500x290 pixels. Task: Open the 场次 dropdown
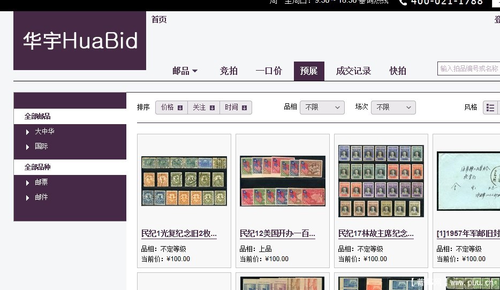(393, 108)
